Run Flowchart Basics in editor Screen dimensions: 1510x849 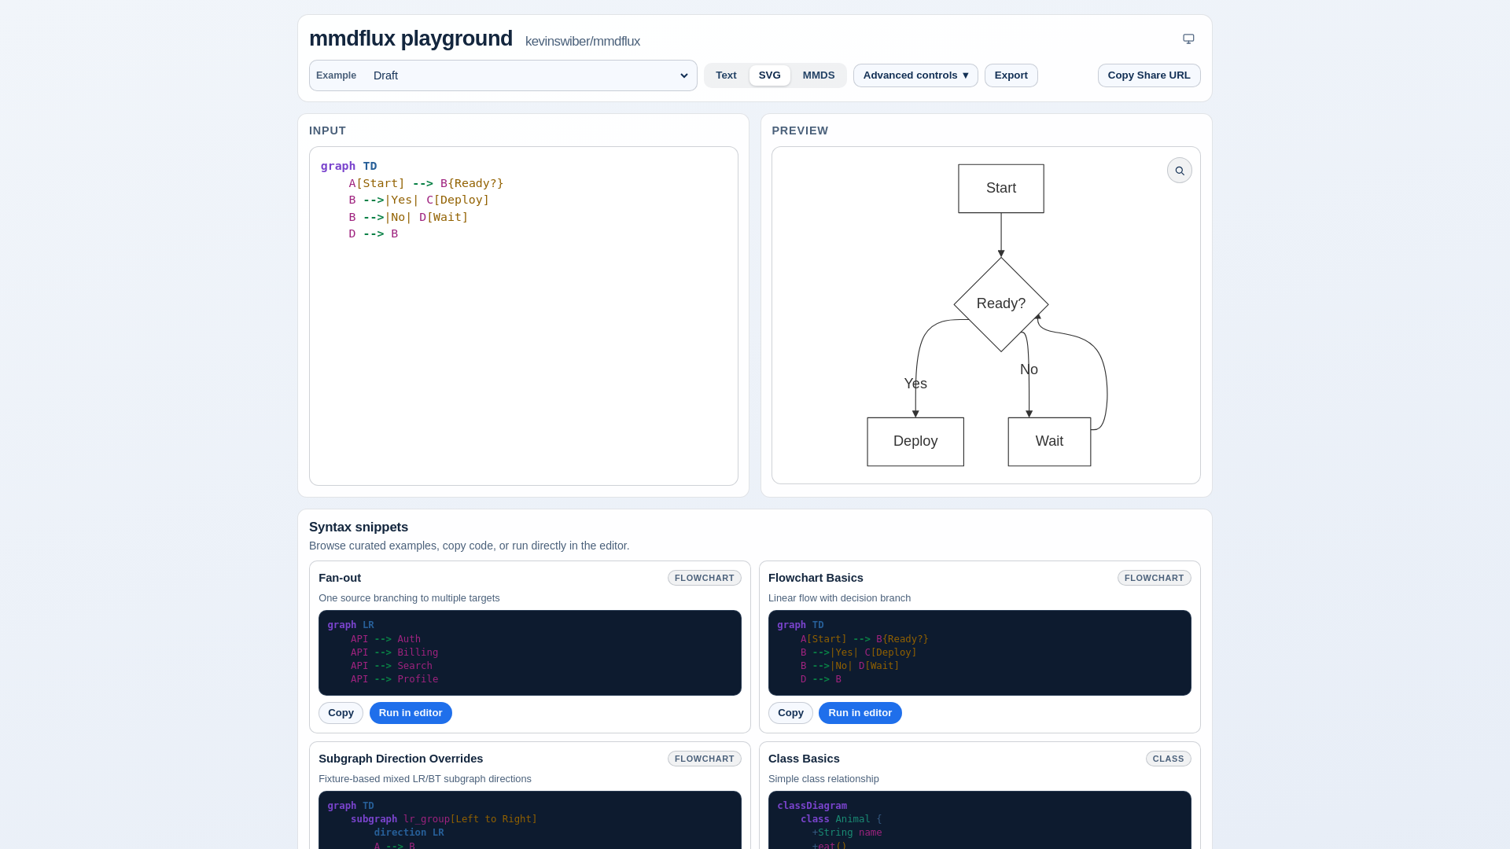point(860,713)
